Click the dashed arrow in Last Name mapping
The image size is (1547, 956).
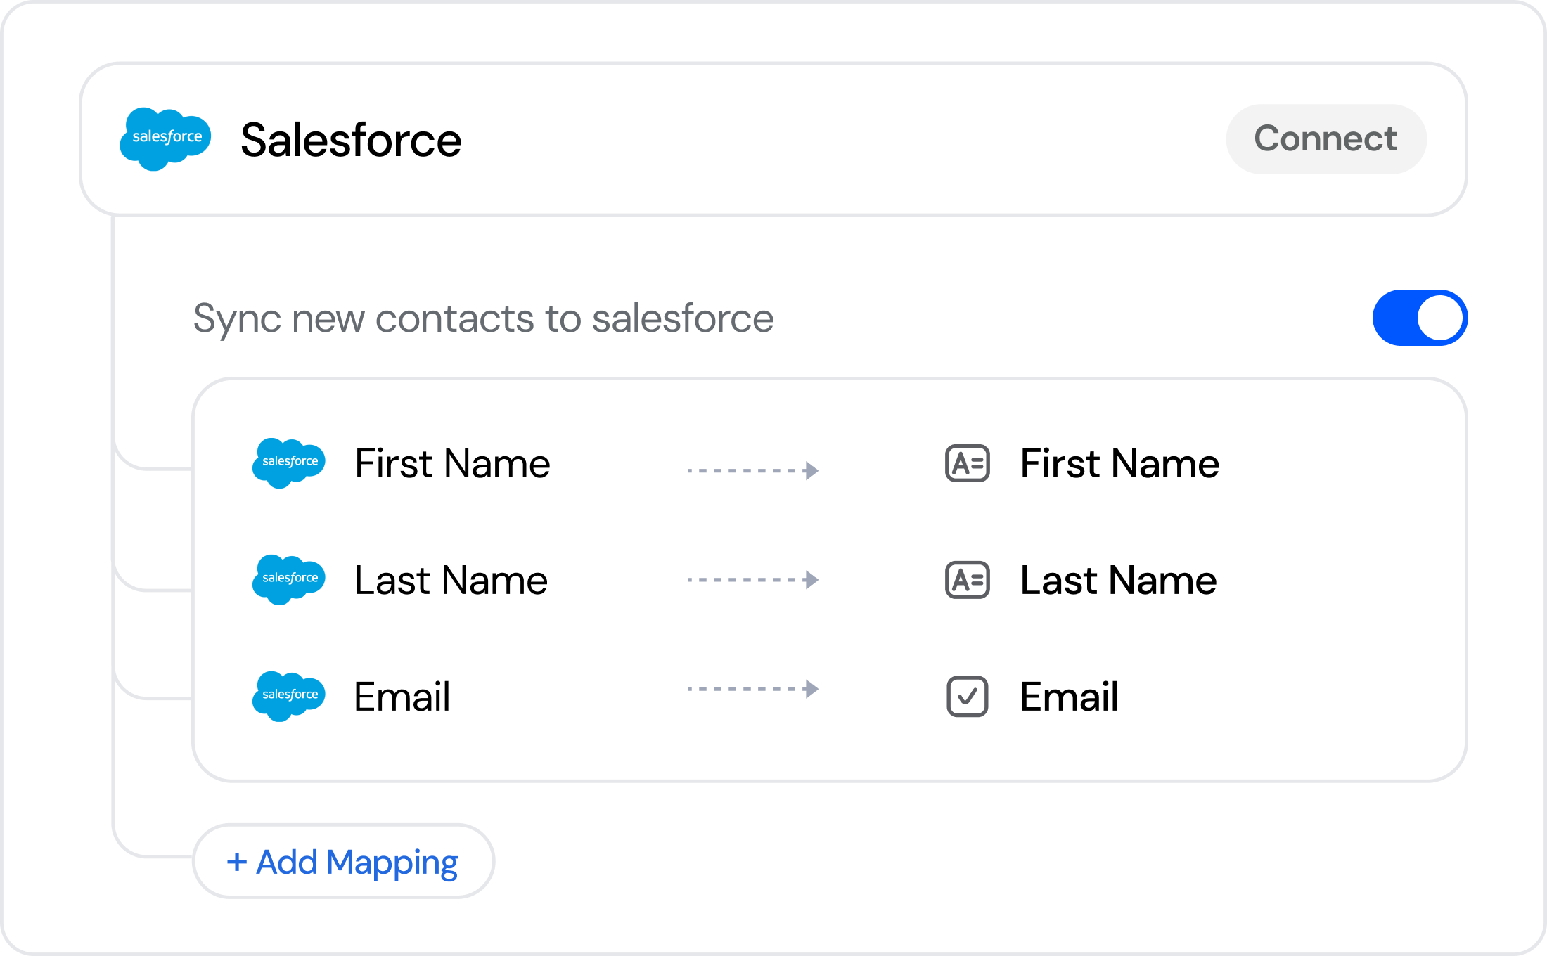[753, 580]
